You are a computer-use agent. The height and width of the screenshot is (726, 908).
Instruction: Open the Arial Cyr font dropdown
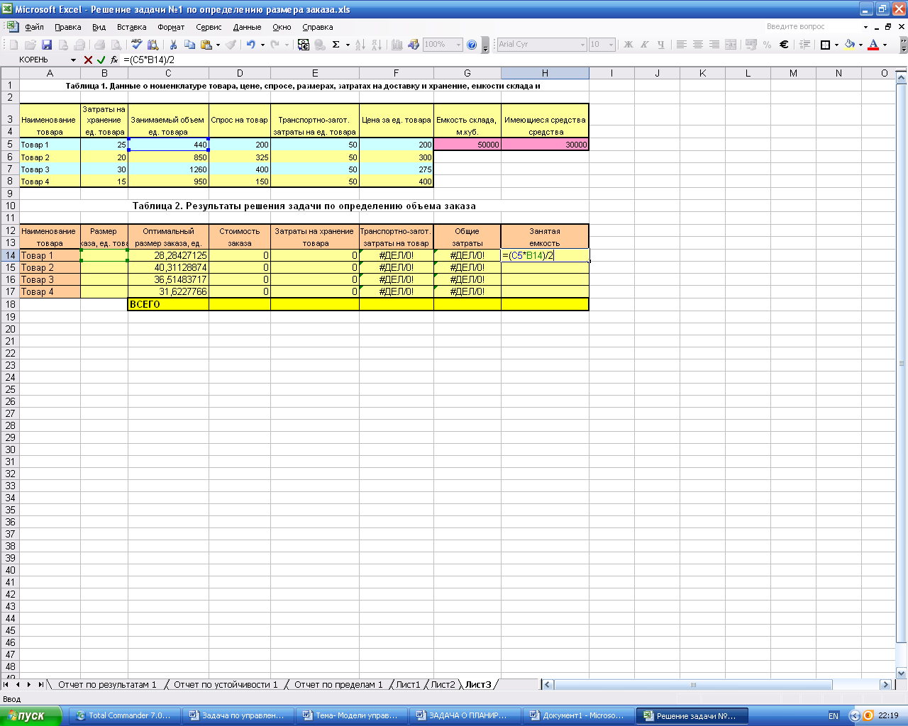[x=582, y=44]
